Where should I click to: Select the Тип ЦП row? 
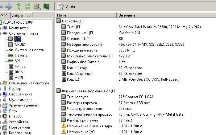136,27
